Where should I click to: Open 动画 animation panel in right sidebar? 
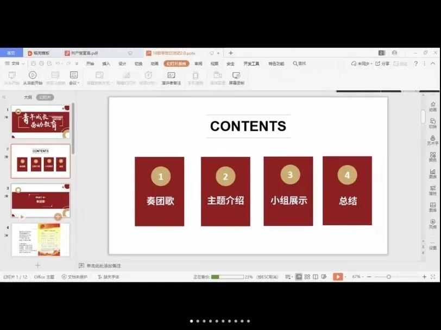(432, 106)
